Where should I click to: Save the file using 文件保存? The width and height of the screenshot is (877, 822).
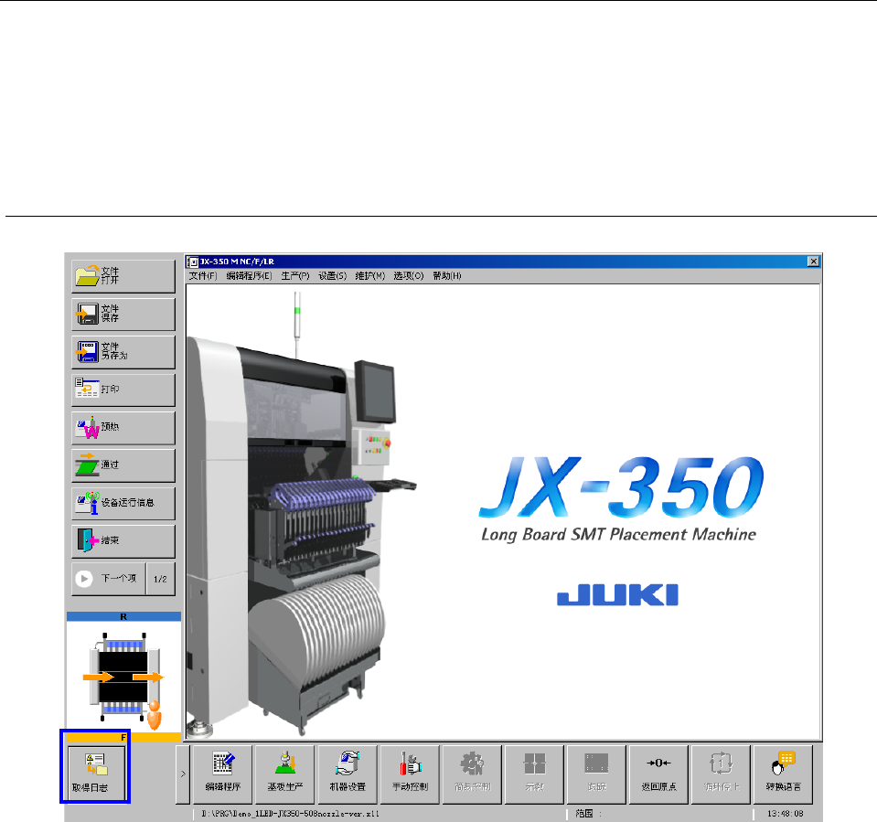[123, 314]
